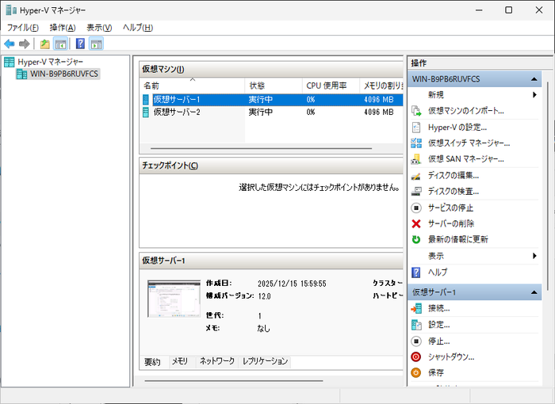Click the Up one level folder icon
The image size is (555, 404).
tap(45, 44)
